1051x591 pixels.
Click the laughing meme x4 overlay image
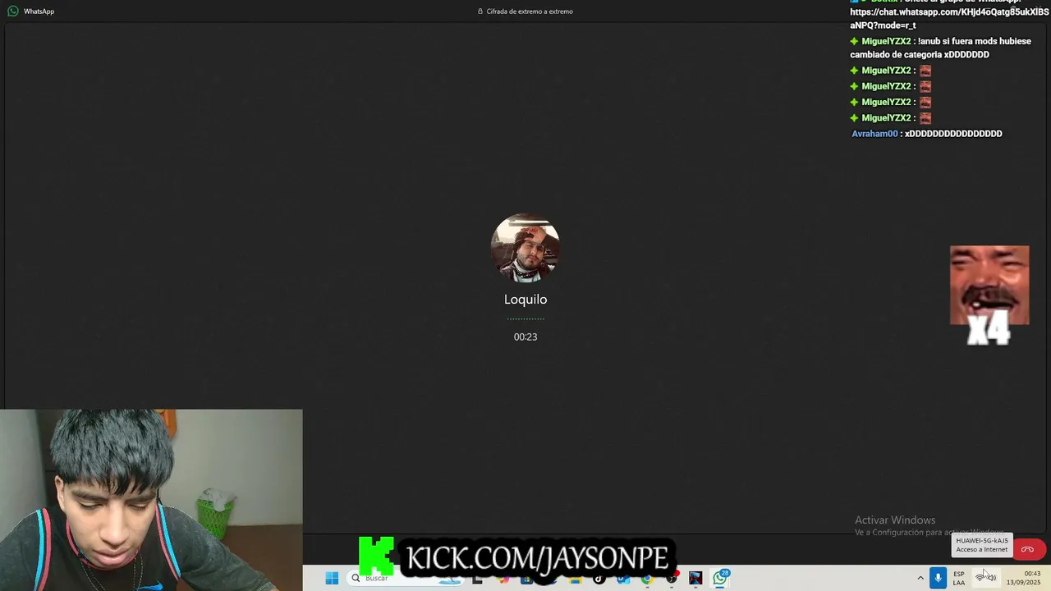[x=989, y=295]
